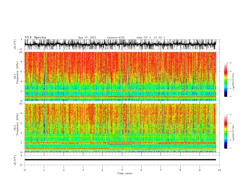Click the ch.2 frequency tick label "2"
247x191 pixels.
click(x=22, y=143)
